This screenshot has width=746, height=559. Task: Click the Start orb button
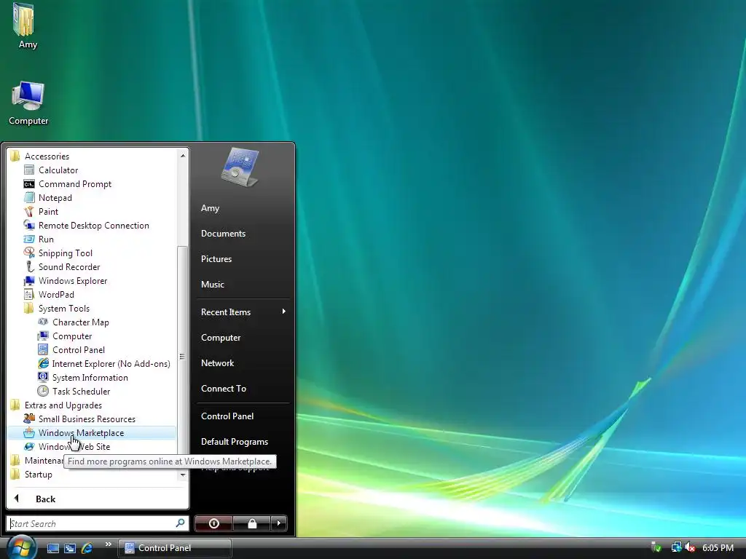point(21,547)
